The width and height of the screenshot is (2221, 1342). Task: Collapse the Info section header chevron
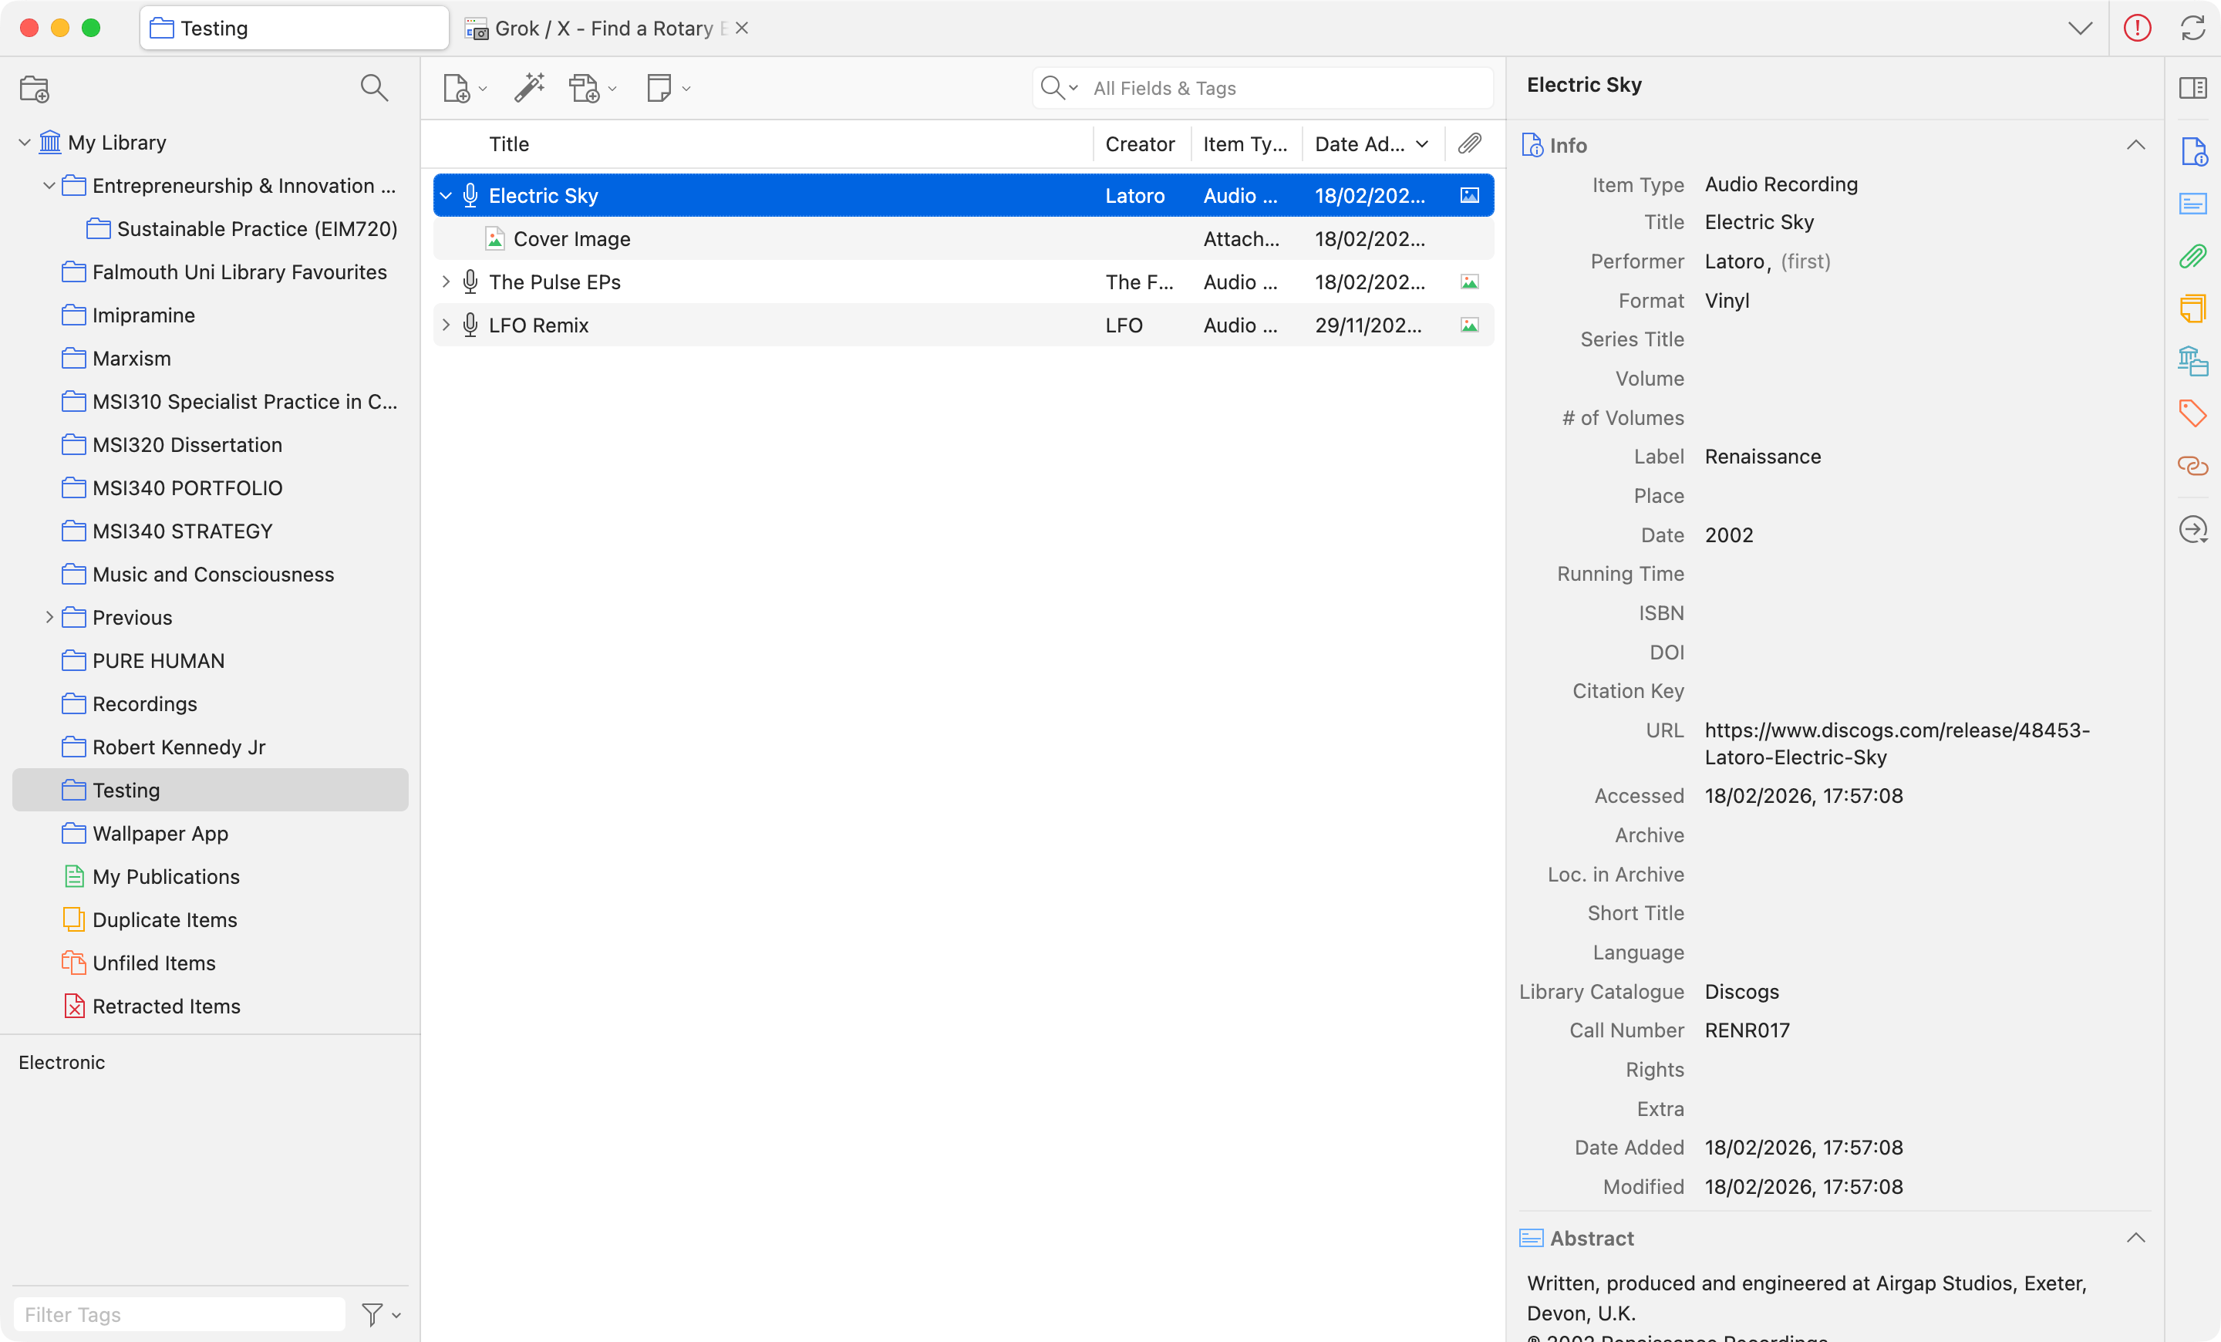2135,145
